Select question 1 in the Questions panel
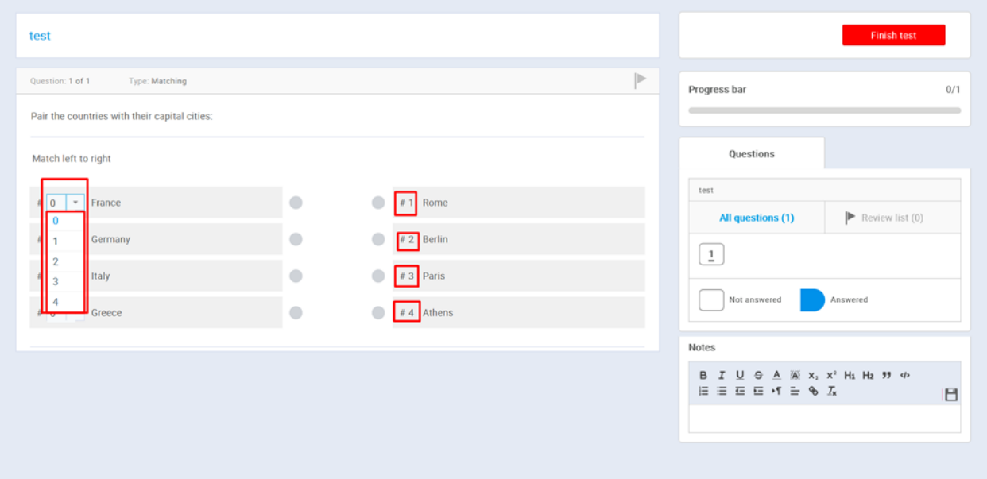 (x=710, y=253)
